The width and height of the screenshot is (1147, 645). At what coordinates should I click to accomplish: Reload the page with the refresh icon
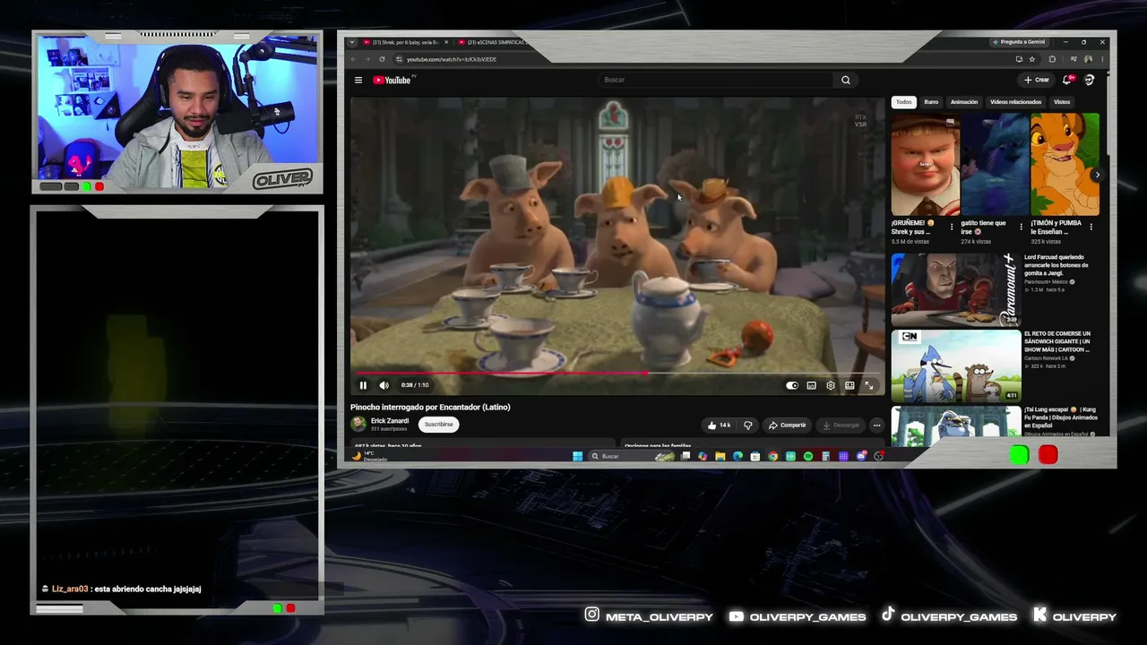[382, 59]
